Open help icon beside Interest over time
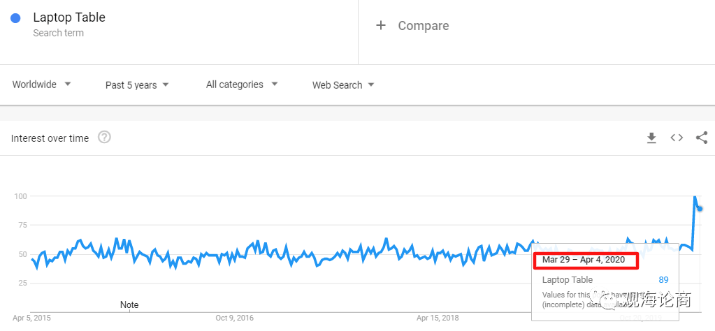The width and height of the screenshot is (715, 331). tap(104, 138)
